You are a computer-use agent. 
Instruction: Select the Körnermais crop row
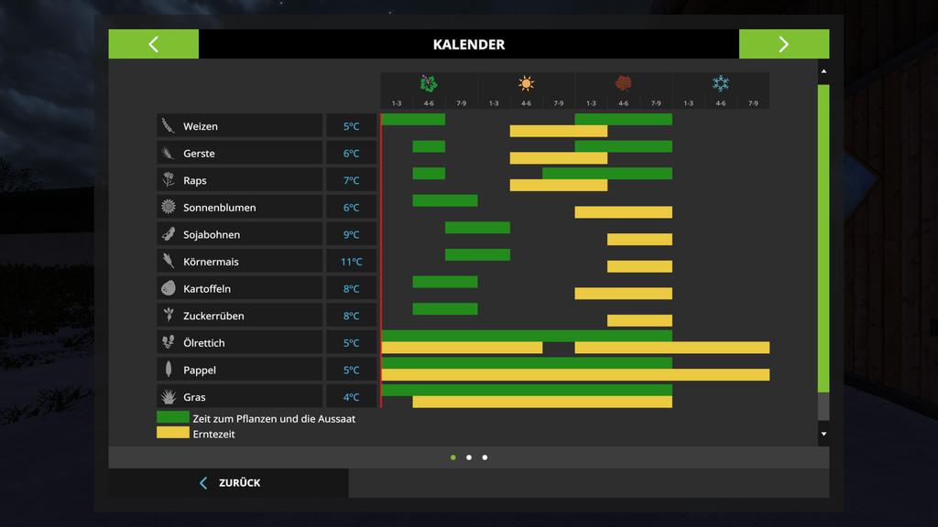[239, 262]
